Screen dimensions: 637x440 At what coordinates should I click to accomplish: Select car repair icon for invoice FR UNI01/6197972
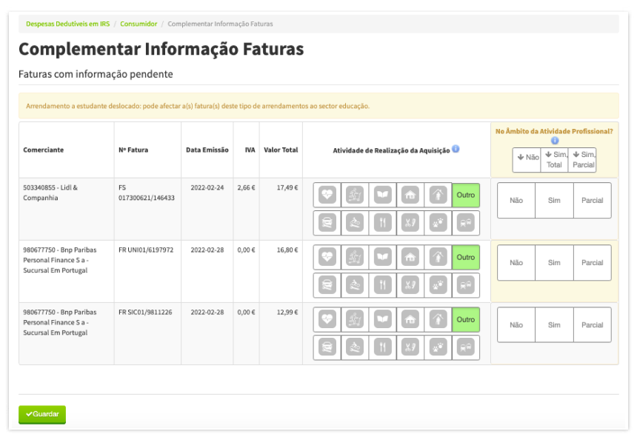pos(327,284)
